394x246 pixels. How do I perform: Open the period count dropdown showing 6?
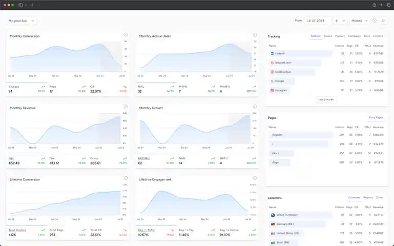coord(340,21)
